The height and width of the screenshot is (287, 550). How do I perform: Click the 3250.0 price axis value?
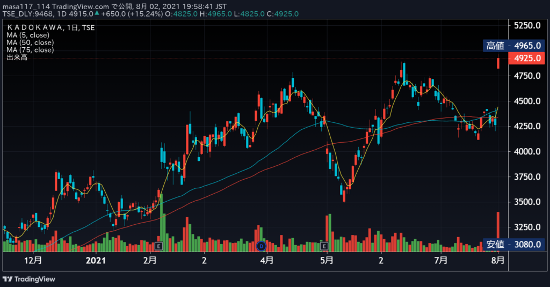[x=527, y=227]
